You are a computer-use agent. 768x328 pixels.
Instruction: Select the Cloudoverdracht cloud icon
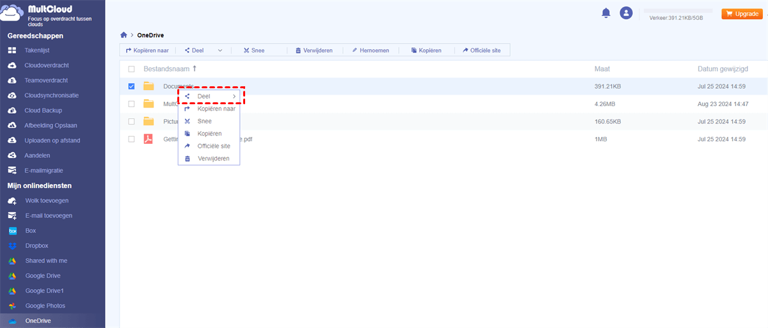(12, 65)
